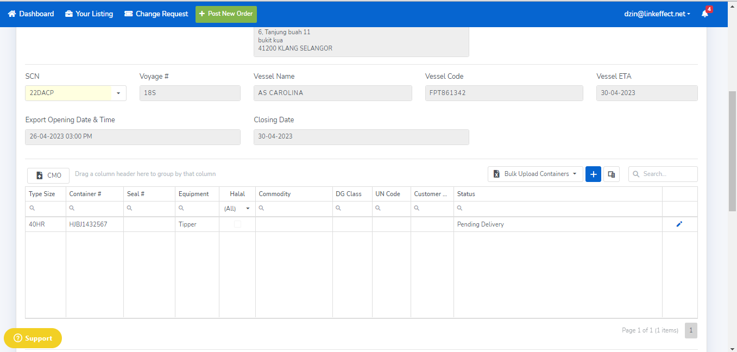Click the pencil edit icon for HJBJ1432567
The height and width of the screenshot is (352, 737).
[679, 224]
